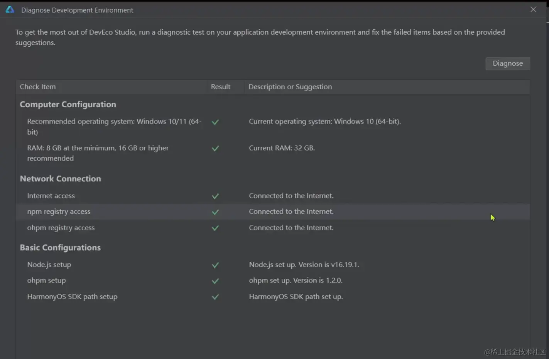Click the Diagnose button
The image size is (549, 359).
[507, 63]
